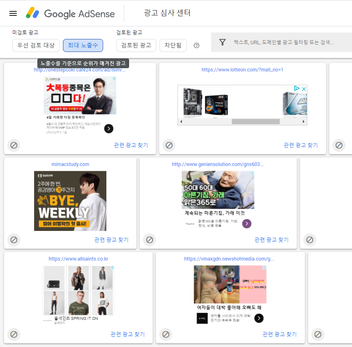Block the geniensolution.com ad
Viewport: 352px width, 347px height.
149,240
